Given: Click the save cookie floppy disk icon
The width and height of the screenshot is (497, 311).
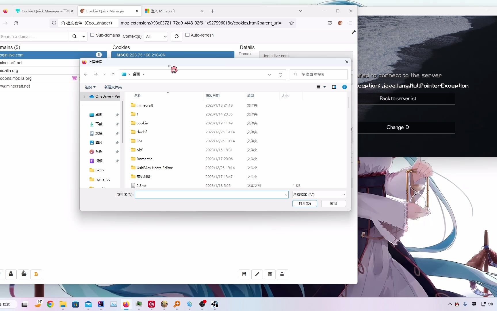Looking at the screenshot, I should click(244, 274).
